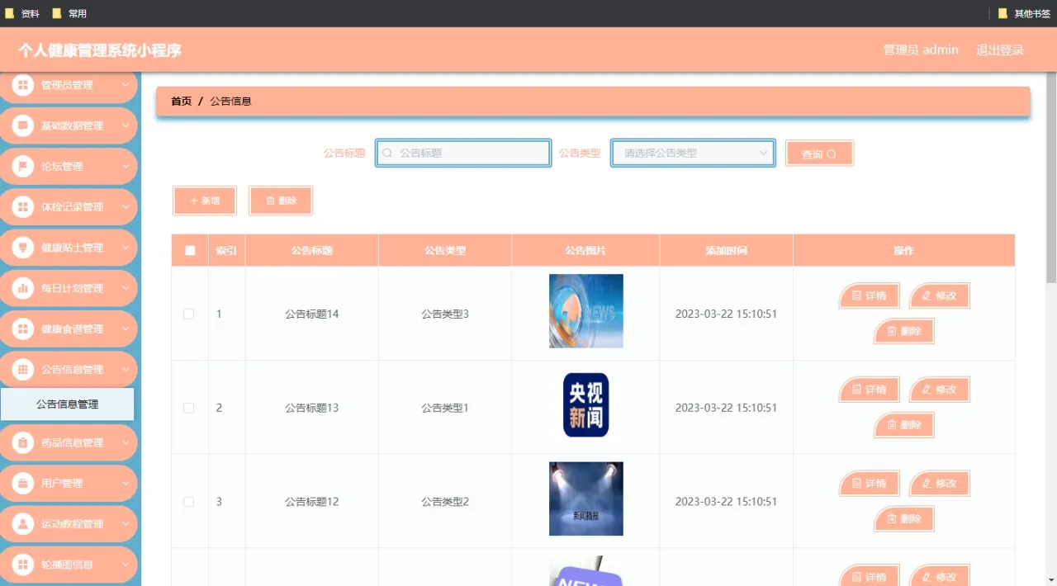The height and width of the screenshot is (586, 1057).
Task: Click the 药品信息管理 sidebar icon
Action: pos(22,442)
